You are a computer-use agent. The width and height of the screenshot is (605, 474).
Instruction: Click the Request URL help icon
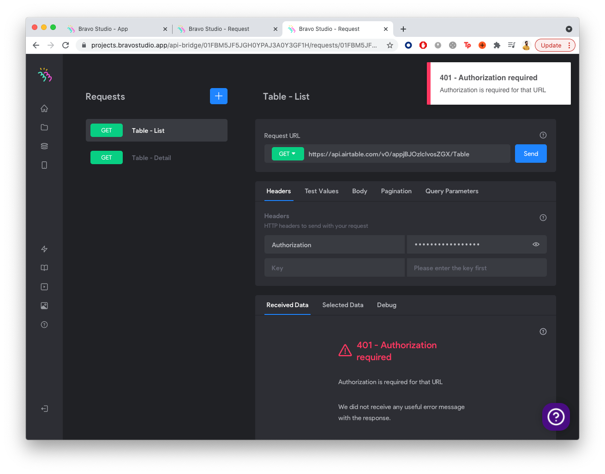pos(543,135)
